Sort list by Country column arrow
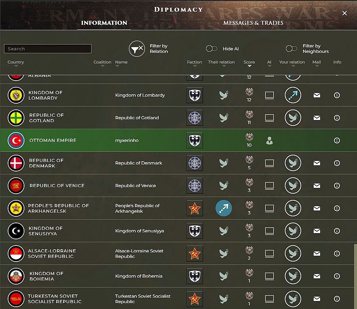The height and width of the screenshot is (309, 357). [x=16, y=66]
